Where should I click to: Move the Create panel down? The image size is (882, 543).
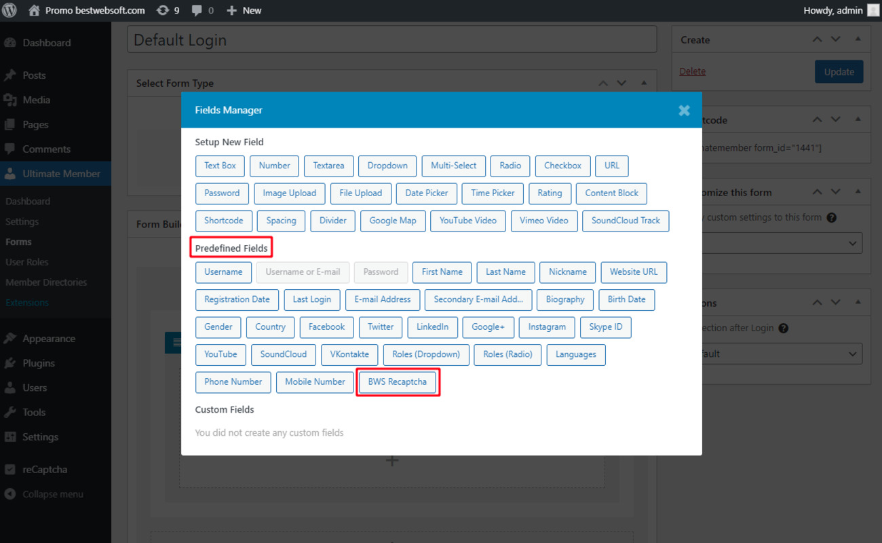(836, 40)
